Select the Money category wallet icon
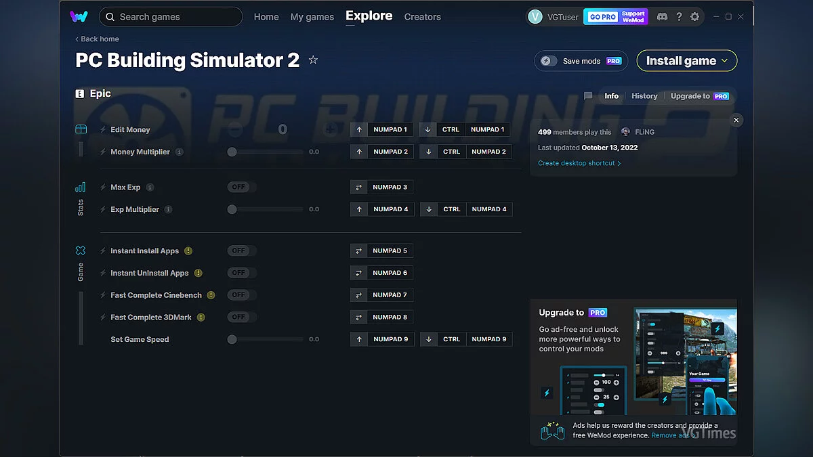 coord(81,129)
